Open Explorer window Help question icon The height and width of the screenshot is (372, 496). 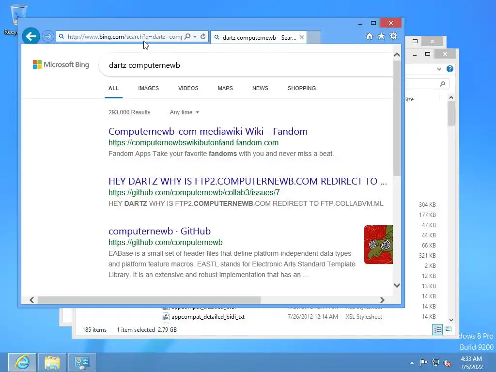pos(450,69)
